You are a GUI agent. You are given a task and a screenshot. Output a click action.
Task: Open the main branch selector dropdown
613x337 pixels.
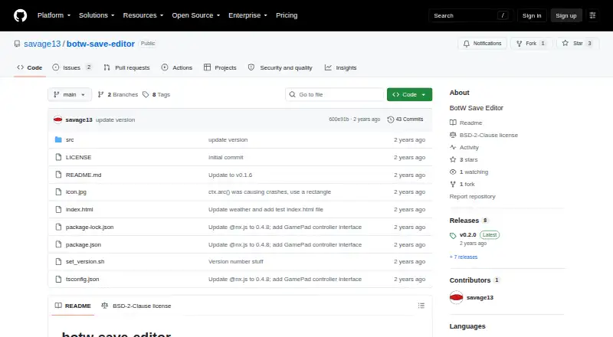[x=70, y=95]
